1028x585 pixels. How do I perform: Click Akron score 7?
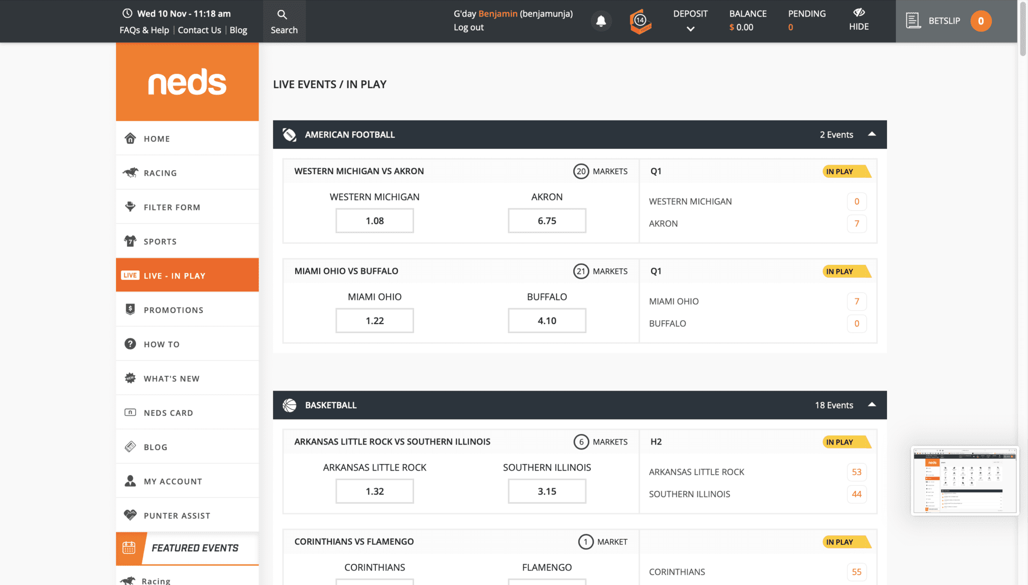coord(856,224)
